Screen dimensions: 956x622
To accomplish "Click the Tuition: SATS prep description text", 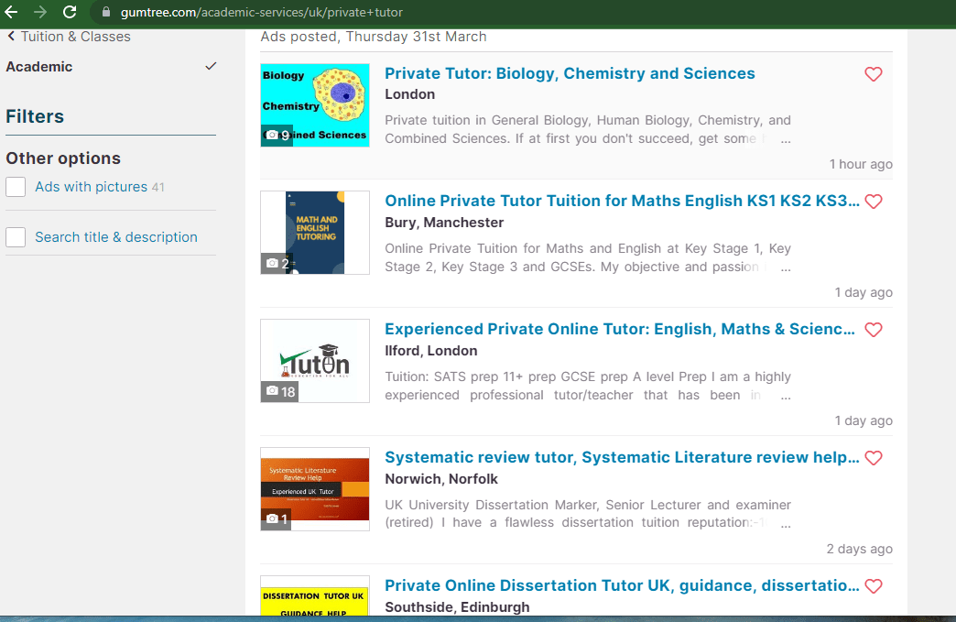I will [x=588, y=386].
